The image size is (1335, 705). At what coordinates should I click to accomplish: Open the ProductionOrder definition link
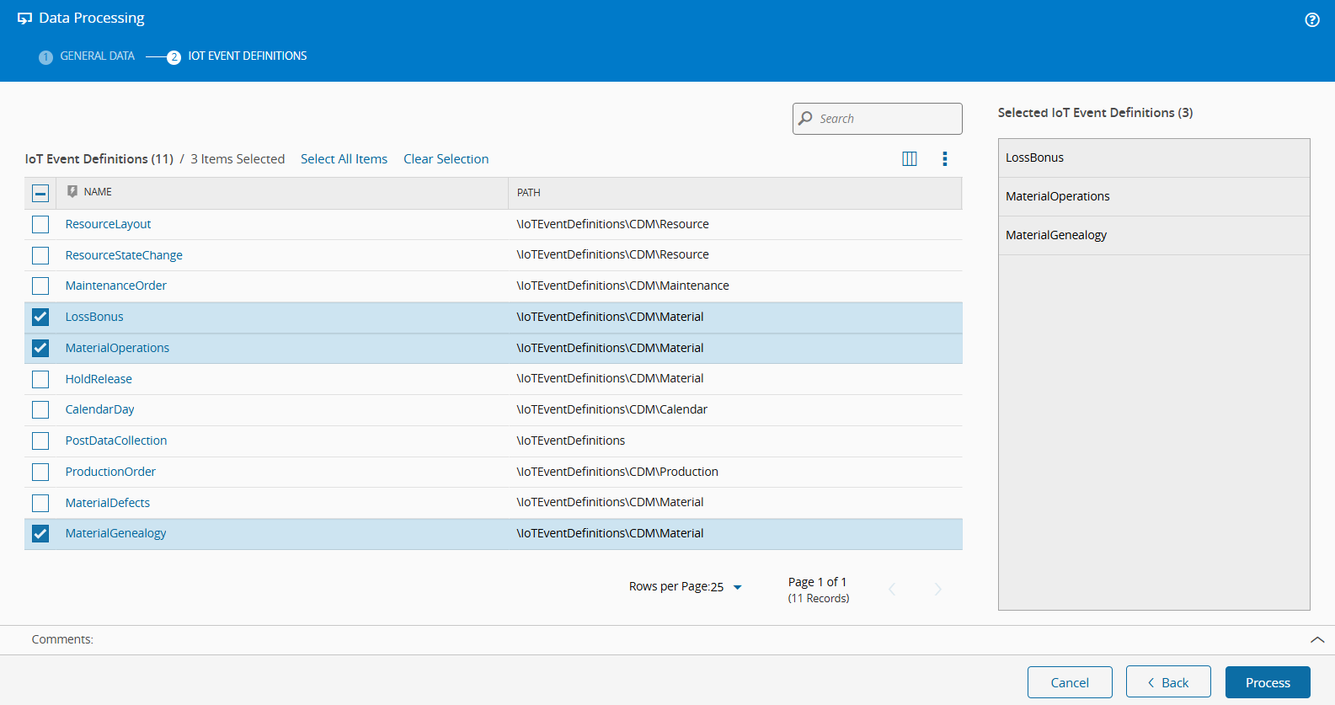click(x=110, y=472)
